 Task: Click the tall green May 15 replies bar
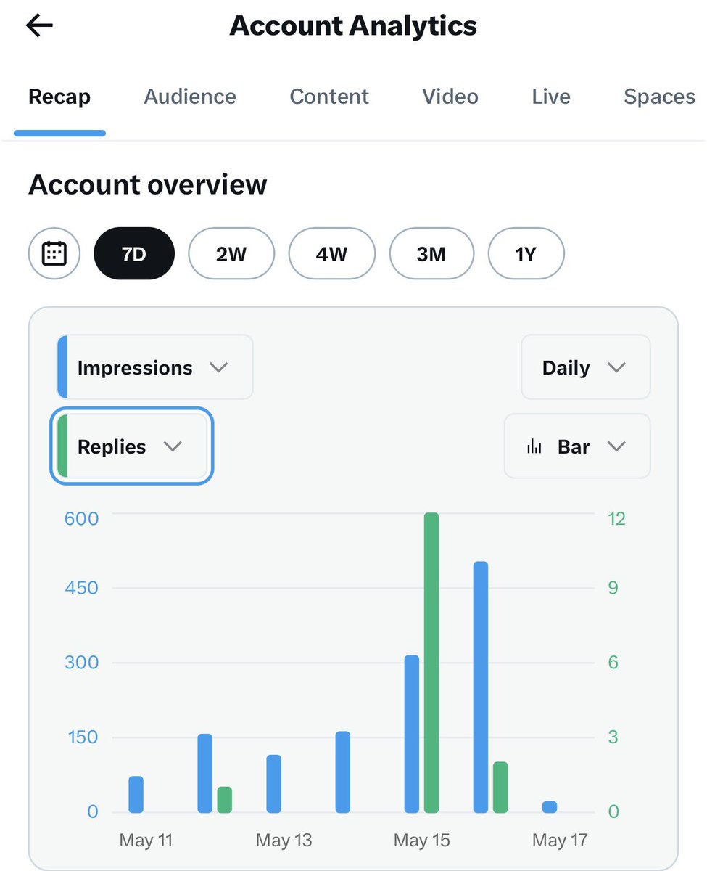tap(431, 663)
